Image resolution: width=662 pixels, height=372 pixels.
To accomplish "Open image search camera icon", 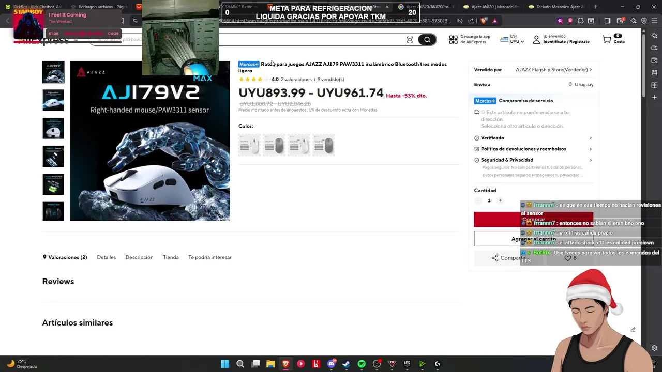I will [x=410, y=40].
